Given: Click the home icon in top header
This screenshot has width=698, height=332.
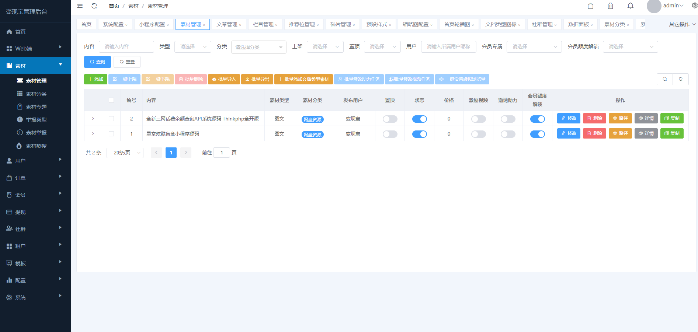Looking at the screenshot, I should point(590,6).
